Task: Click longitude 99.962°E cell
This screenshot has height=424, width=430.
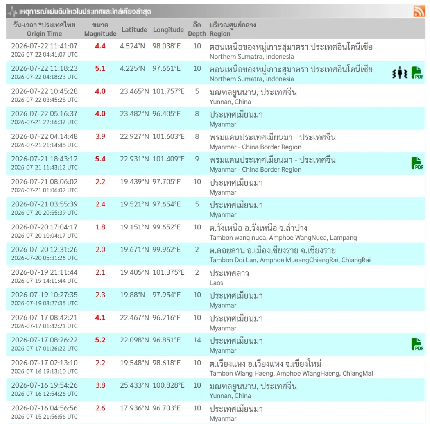Action: tap(166, 249)
